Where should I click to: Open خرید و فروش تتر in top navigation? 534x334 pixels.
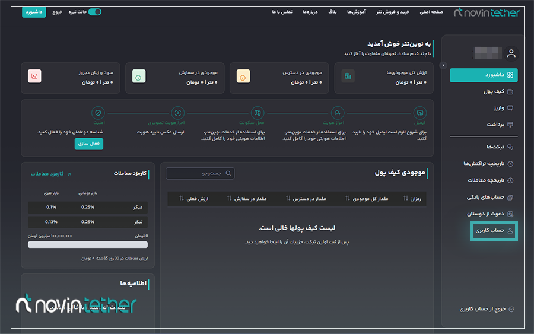pos(393,12)
